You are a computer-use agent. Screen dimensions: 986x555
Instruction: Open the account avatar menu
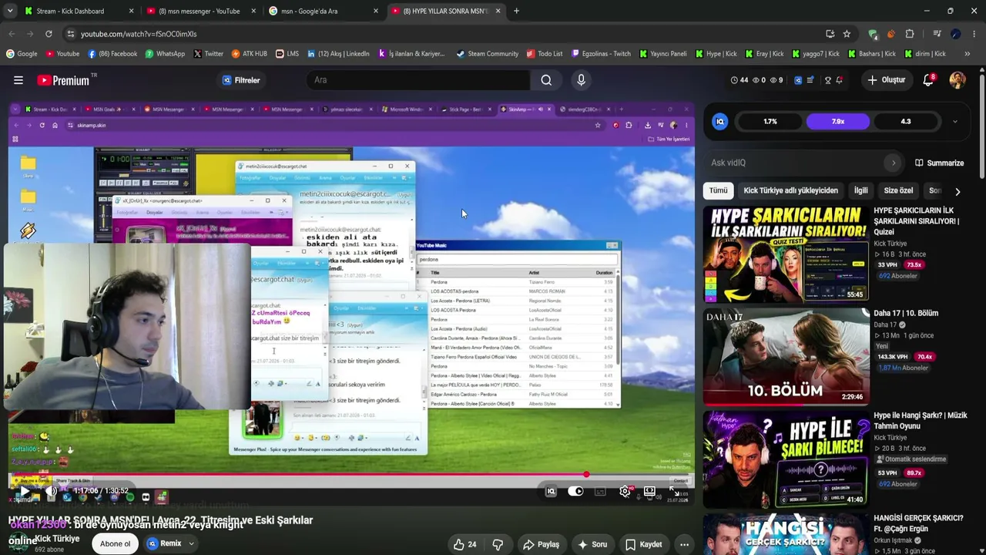(957, 80)
